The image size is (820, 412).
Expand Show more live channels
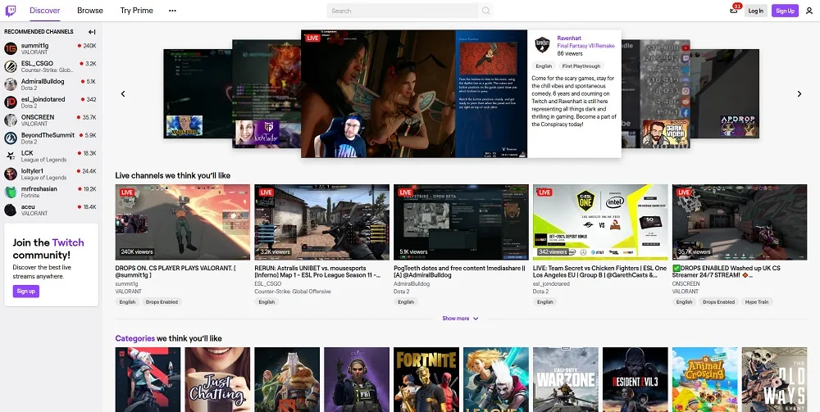(x=460, y=318)
